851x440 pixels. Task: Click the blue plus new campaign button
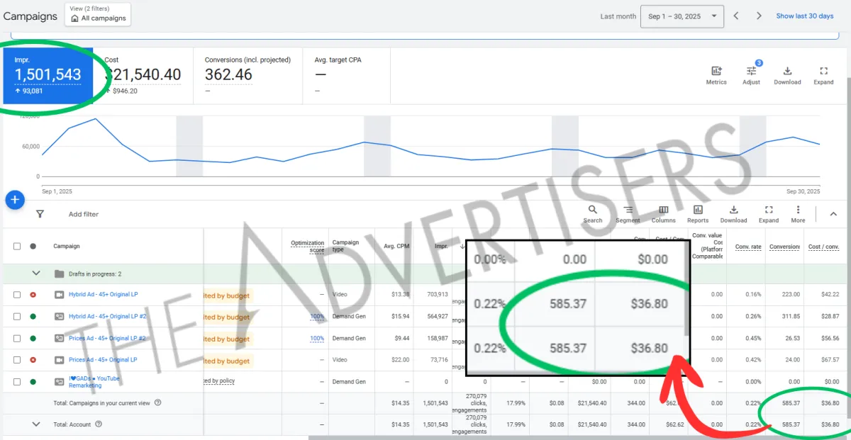pos(16,201)
